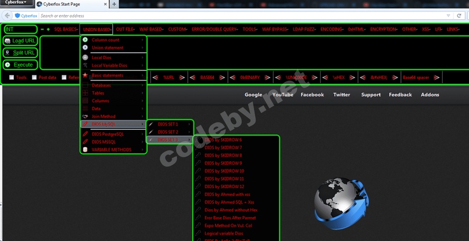Click the reload icon in address bar
The image size is (469, 241).
pyautogui.click(x=459, y=16)
